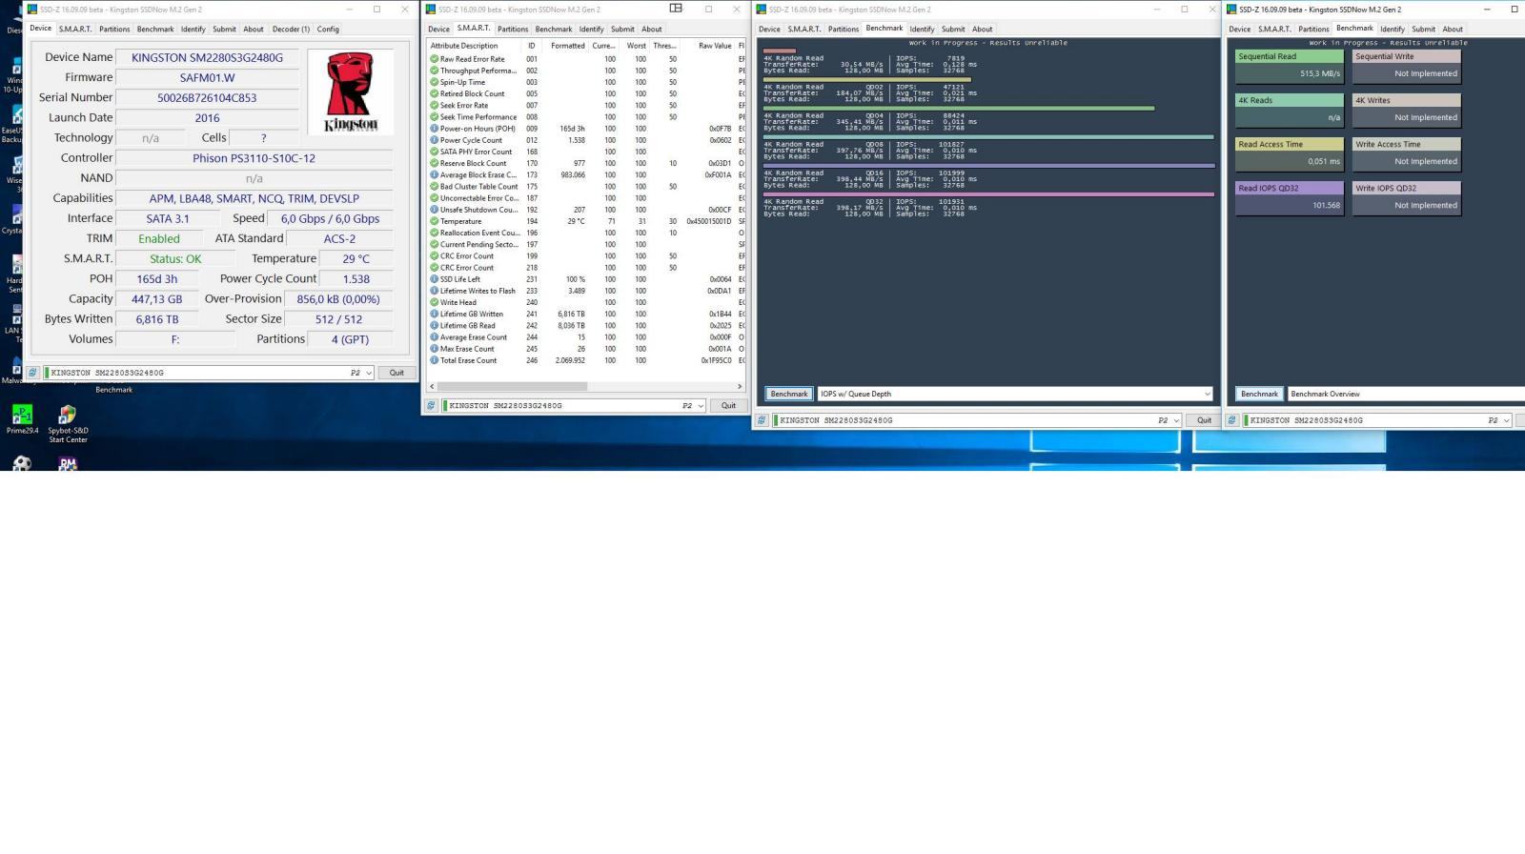Start Benchmark in the IOPS Queue Depth window

click(789, 394)
